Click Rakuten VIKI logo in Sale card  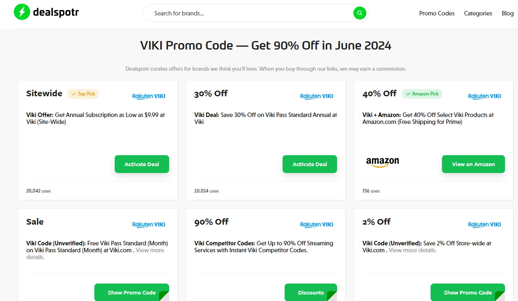click(x=148, y=225)
